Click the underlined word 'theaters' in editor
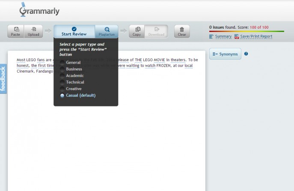 (x=178, y=60)
